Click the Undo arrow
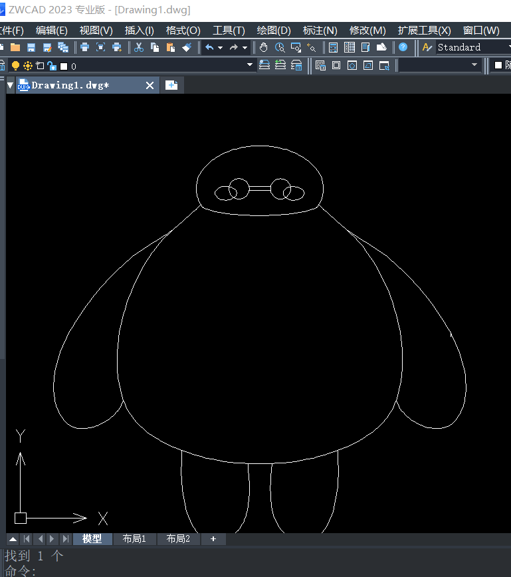The width and height of the screenshot is (511, 577). pos(209,47)
